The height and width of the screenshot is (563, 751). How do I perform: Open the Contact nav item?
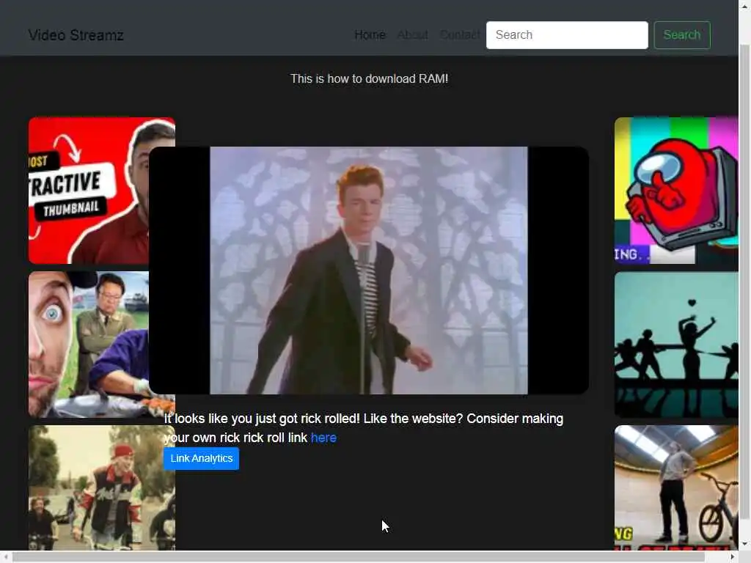459,35
